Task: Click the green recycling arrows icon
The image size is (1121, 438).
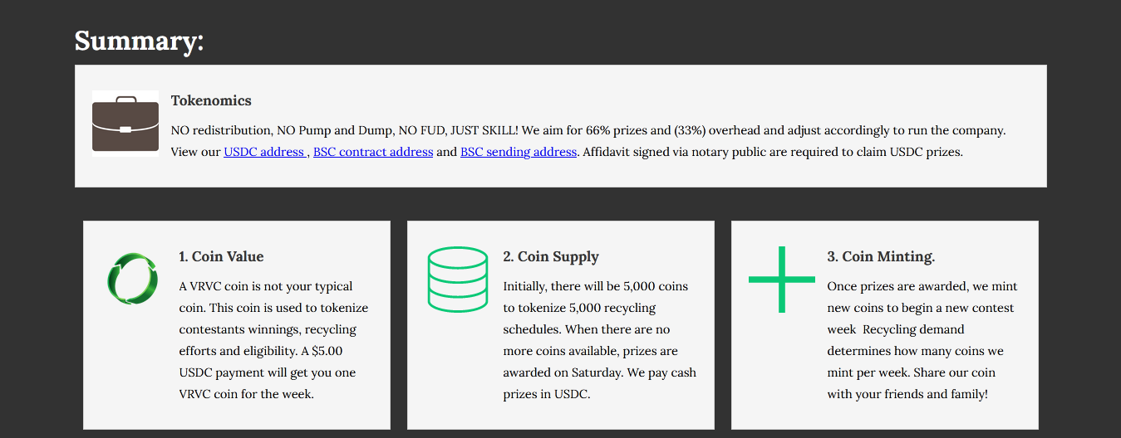Action: tap(133, 279)
